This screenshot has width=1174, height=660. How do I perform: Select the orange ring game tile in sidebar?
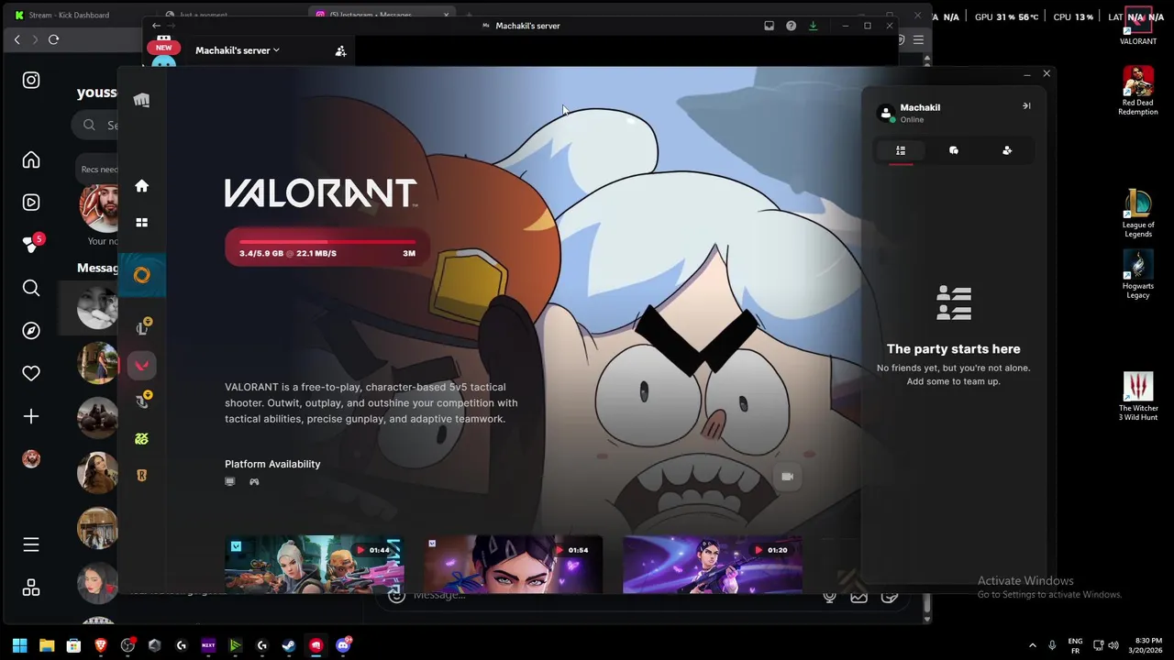pyautogui.click(x=142, y=275)
